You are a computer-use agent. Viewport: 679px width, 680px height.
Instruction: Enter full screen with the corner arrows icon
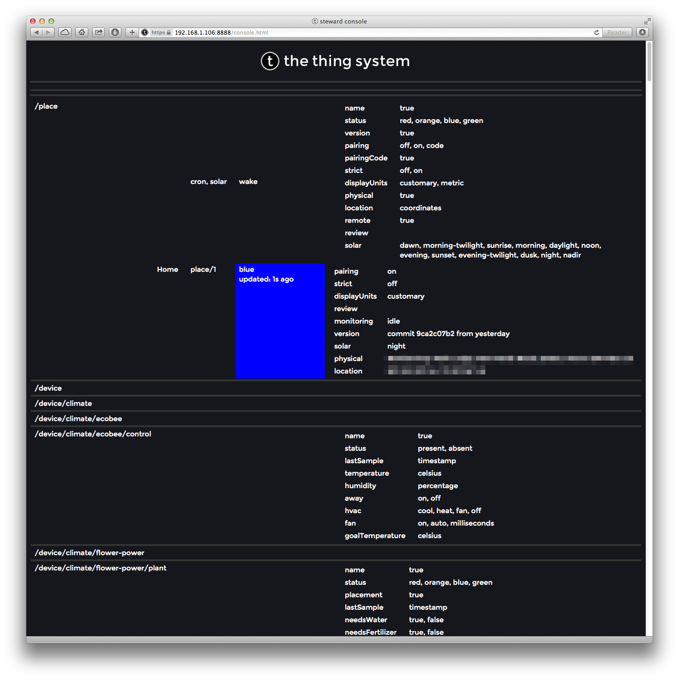coord(647,21)
